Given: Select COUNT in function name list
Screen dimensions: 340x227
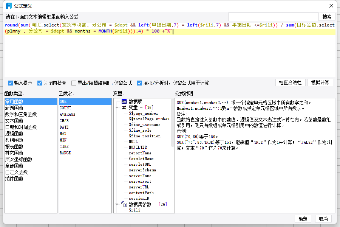Looking at the screenshot, I should pos(85,108).
